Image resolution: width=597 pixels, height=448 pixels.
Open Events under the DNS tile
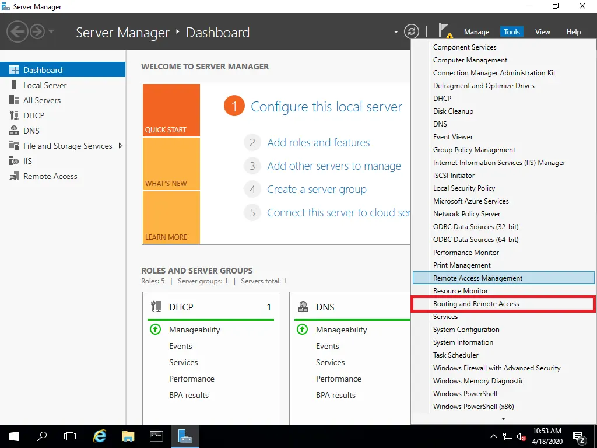(328, 346)
